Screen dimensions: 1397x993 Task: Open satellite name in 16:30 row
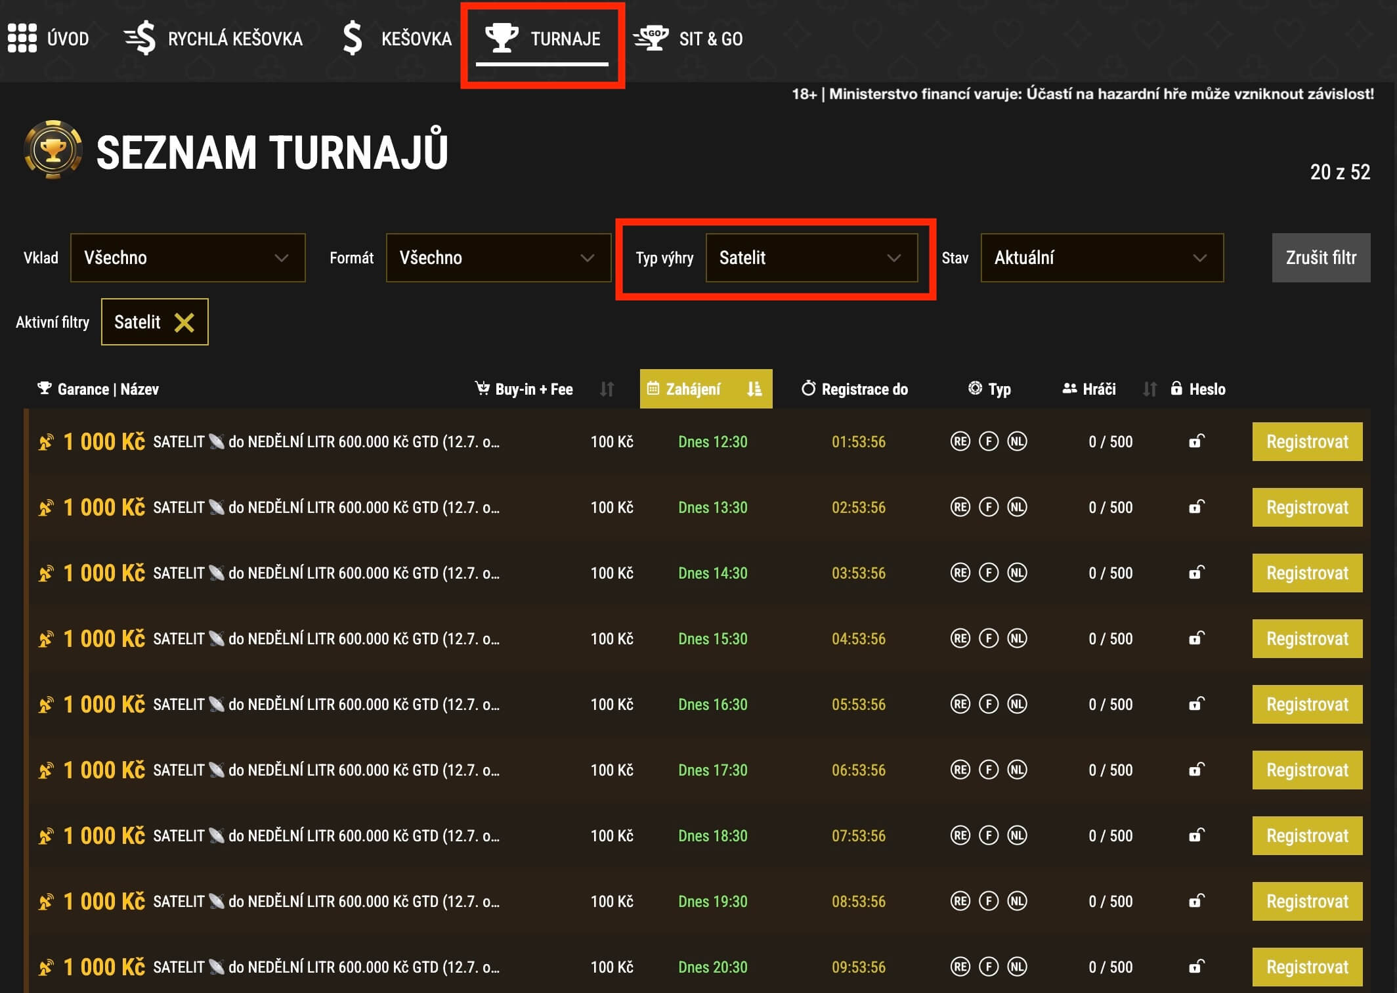point(326,704)
